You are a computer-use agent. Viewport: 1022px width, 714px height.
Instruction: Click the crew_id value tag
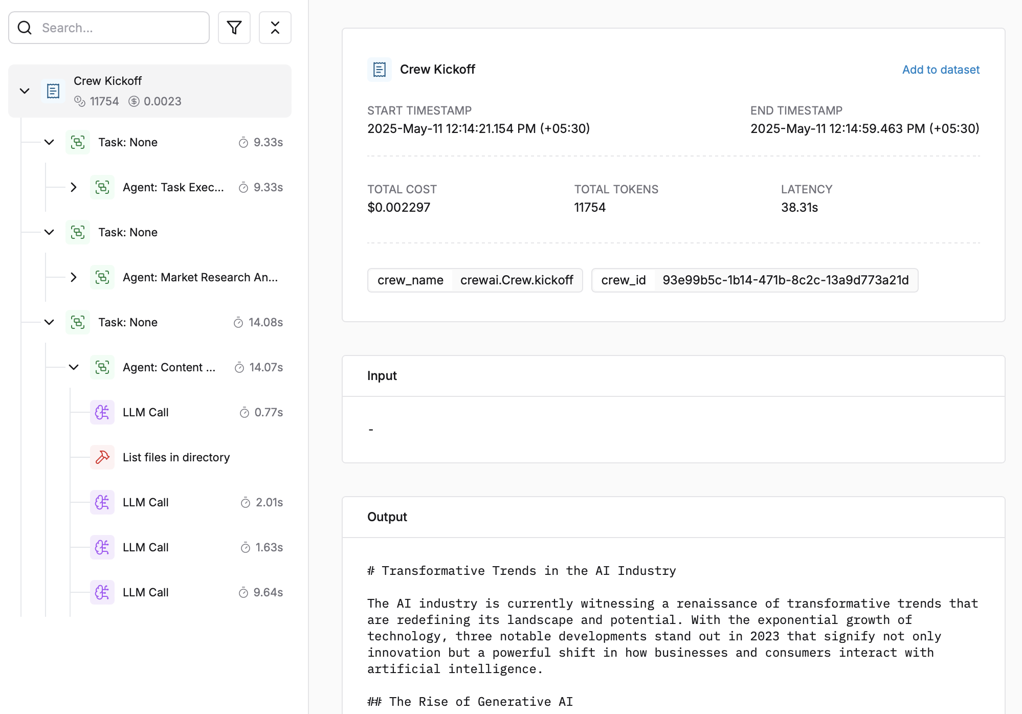point(785,280)
